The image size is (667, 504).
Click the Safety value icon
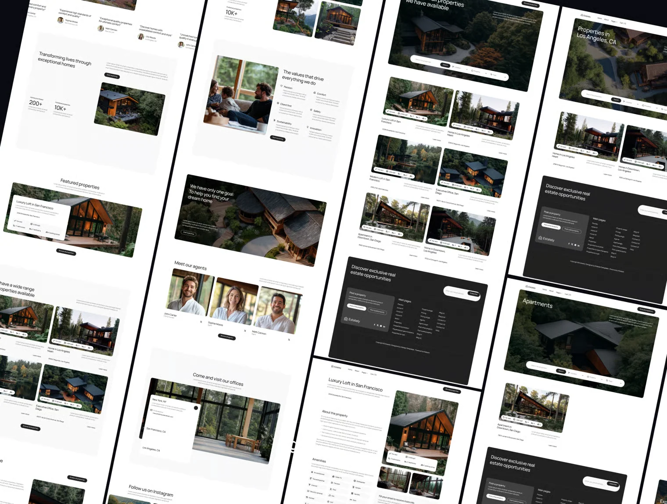click(x=311, y=110)
